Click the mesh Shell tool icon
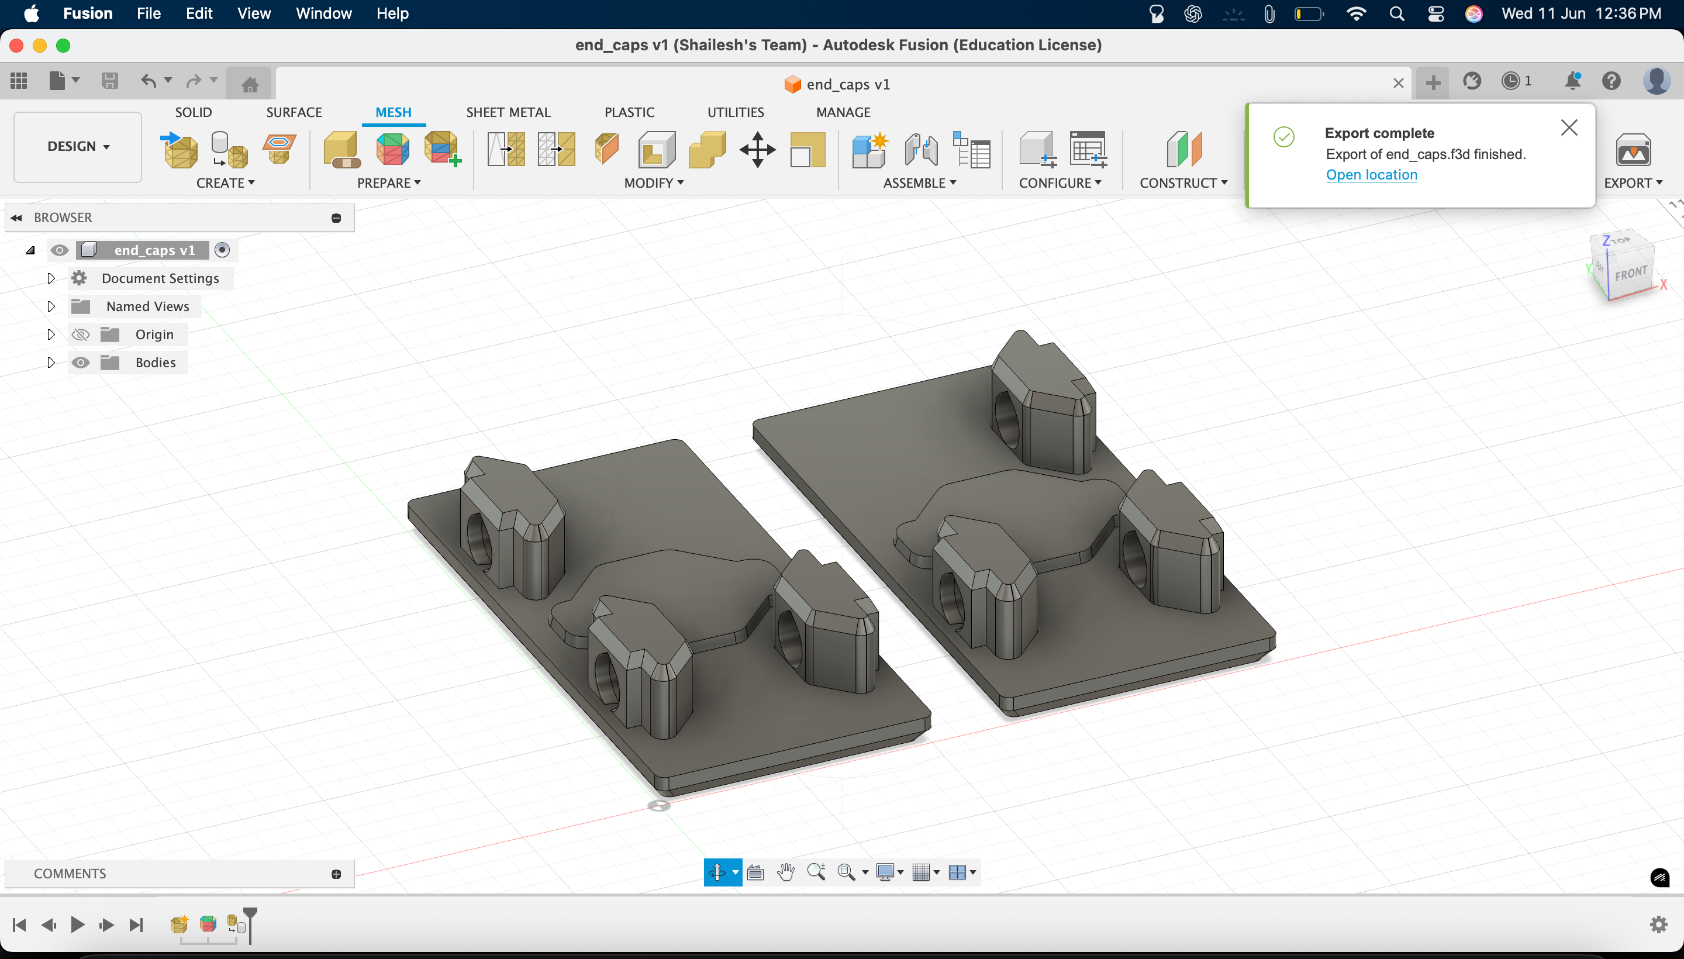Screen dimensions: 1684x959 (656, 150)
